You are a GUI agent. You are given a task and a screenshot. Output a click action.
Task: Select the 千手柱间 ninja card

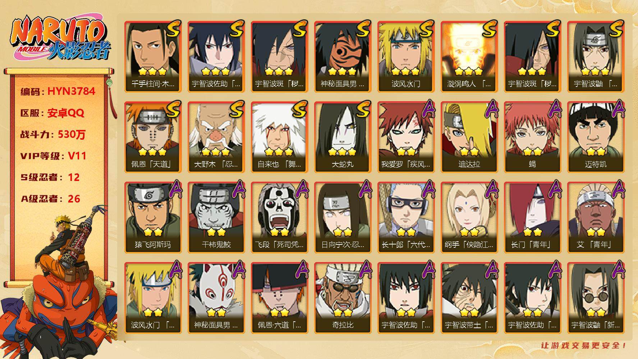pyautogui.click(x=153, y=57)
